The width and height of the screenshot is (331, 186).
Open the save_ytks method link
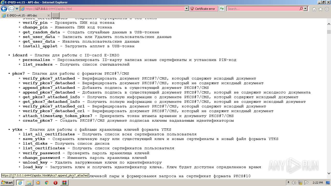point(34,139)
